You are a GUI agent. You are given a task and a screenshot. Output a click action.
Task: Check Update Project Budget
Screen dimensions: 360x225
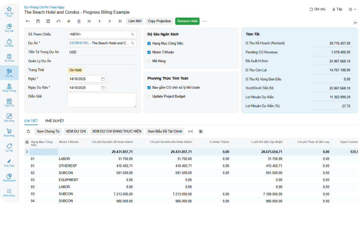point(149,96)
